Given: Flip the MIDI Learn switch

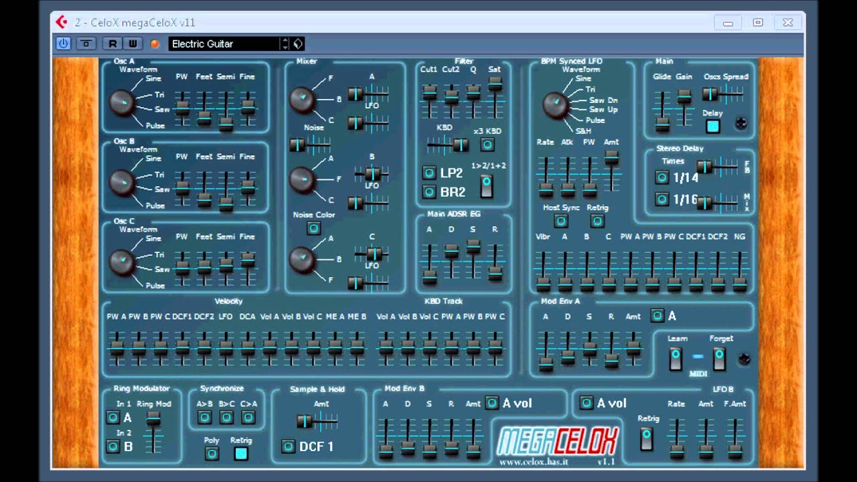Looking at the screenshot, I should pos(676,359).
